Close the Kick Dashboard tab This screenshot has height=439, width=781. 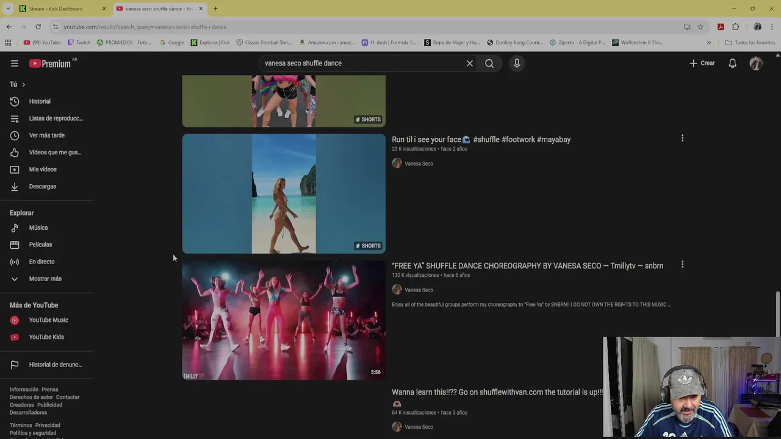tap(104, 9)
